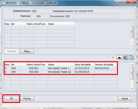The image size is (138, 109).
Task: Click the title bar application icon
Action: tap(3, 3)
